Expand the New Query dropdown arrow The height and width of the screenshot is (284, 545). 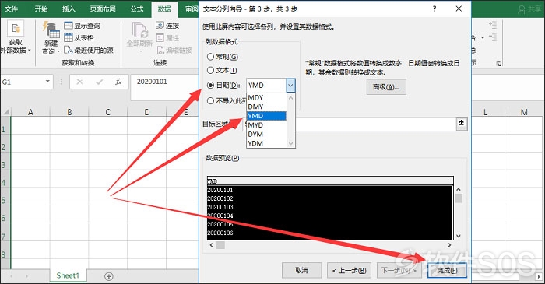point(58,51)
